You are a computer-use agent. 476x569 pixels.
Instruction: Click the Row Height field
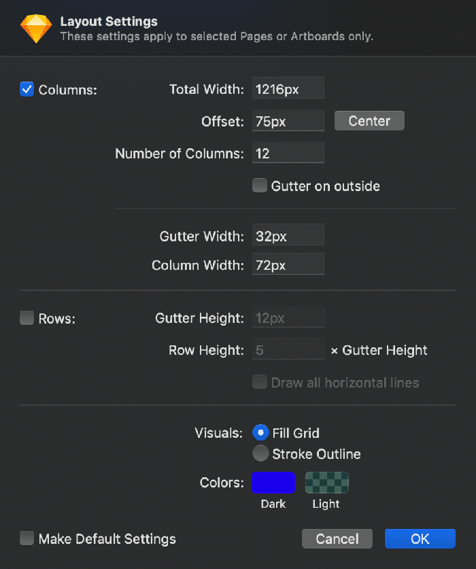click(x=288, y=350)
